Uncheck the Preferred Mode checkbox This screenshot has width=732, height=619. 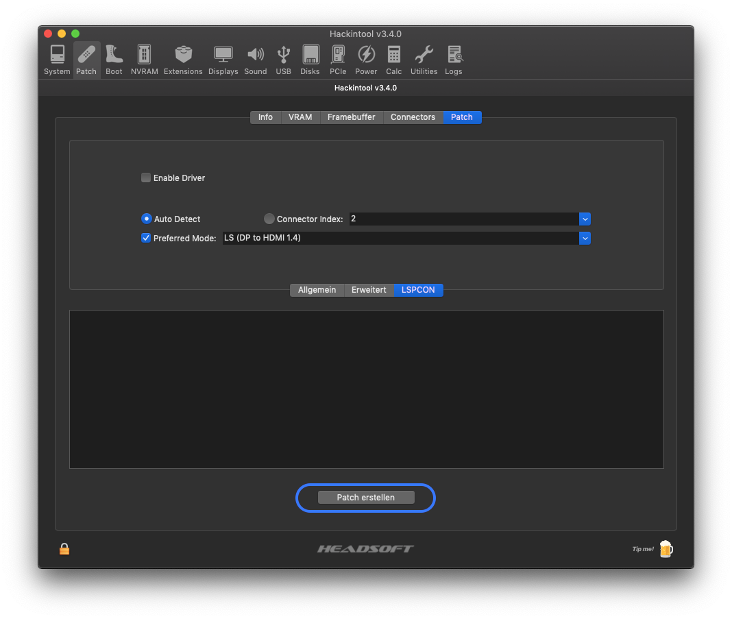[x=146, y=238]
